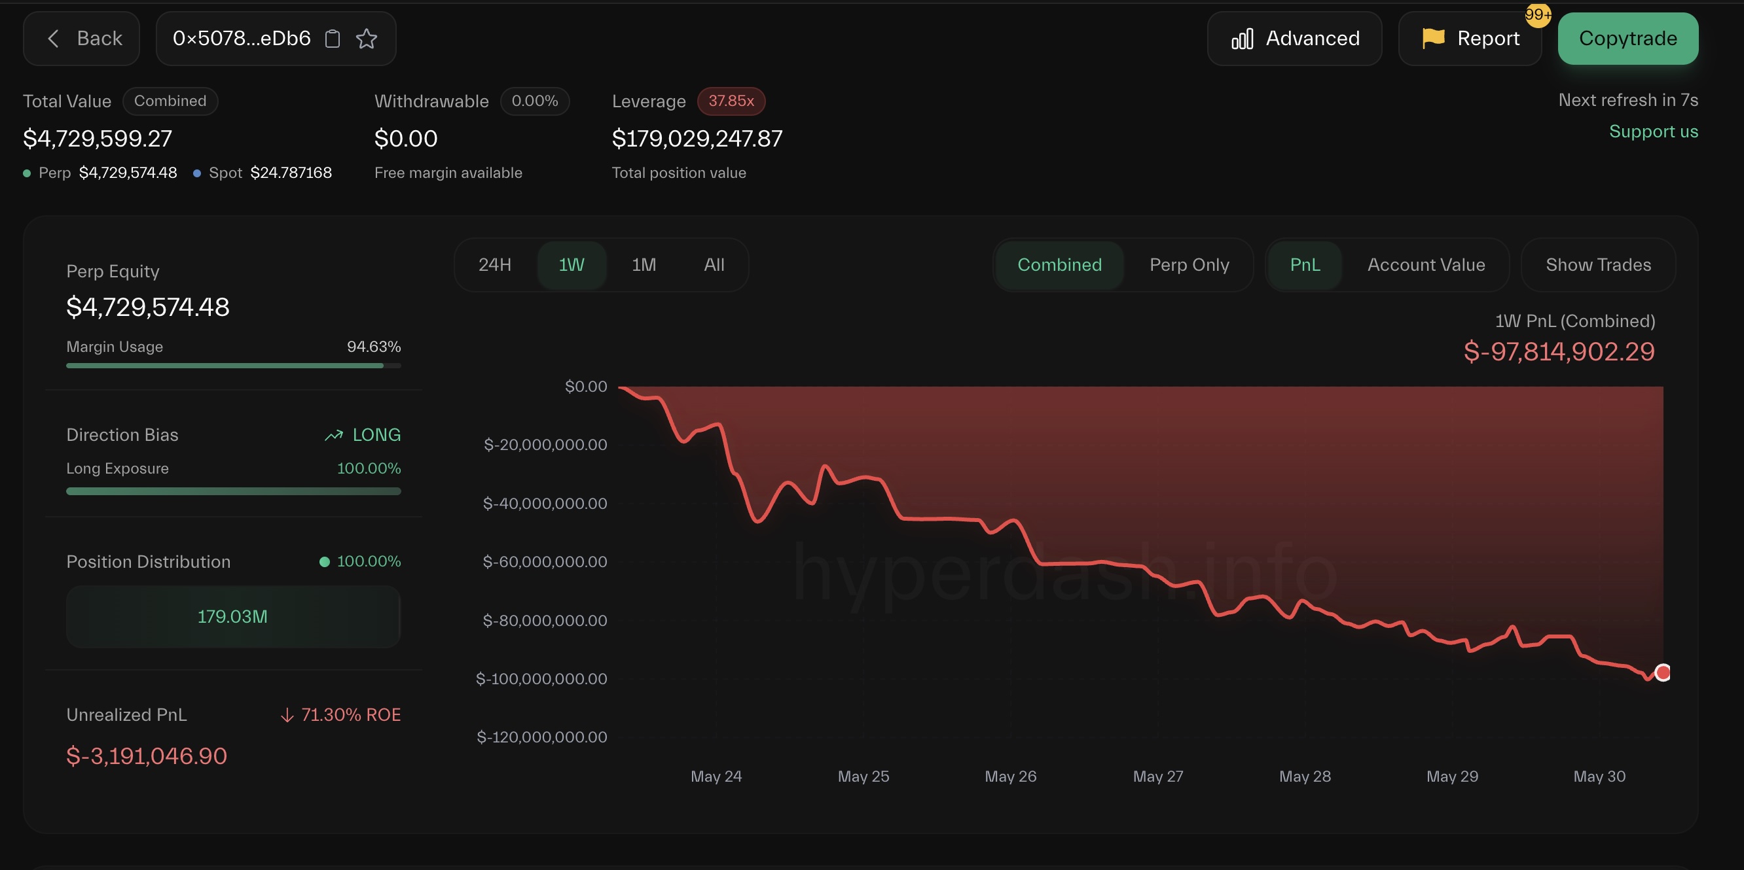Click the down-arrow ROE icon
1744x870 pixels.
[287, 715]
